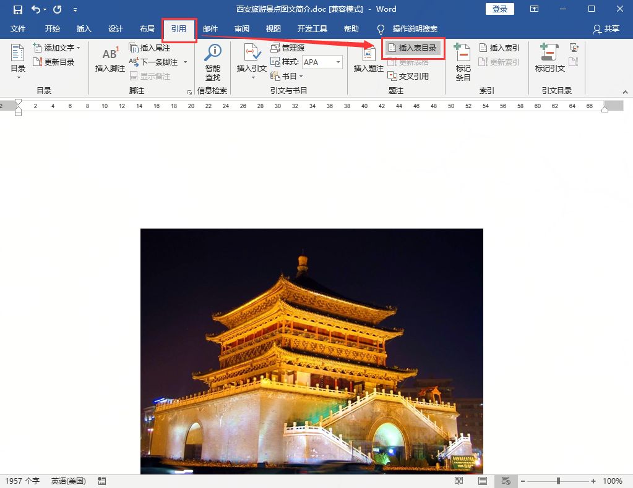
Task: Open the 书目 bibliography dropdown
Action: tap(286, 76)
